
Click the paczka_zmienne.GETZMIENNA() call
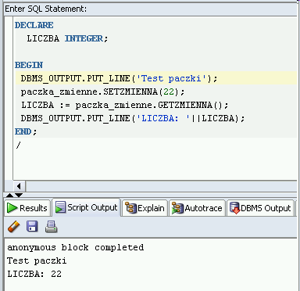pyautogui.click(x=149, y=105)
